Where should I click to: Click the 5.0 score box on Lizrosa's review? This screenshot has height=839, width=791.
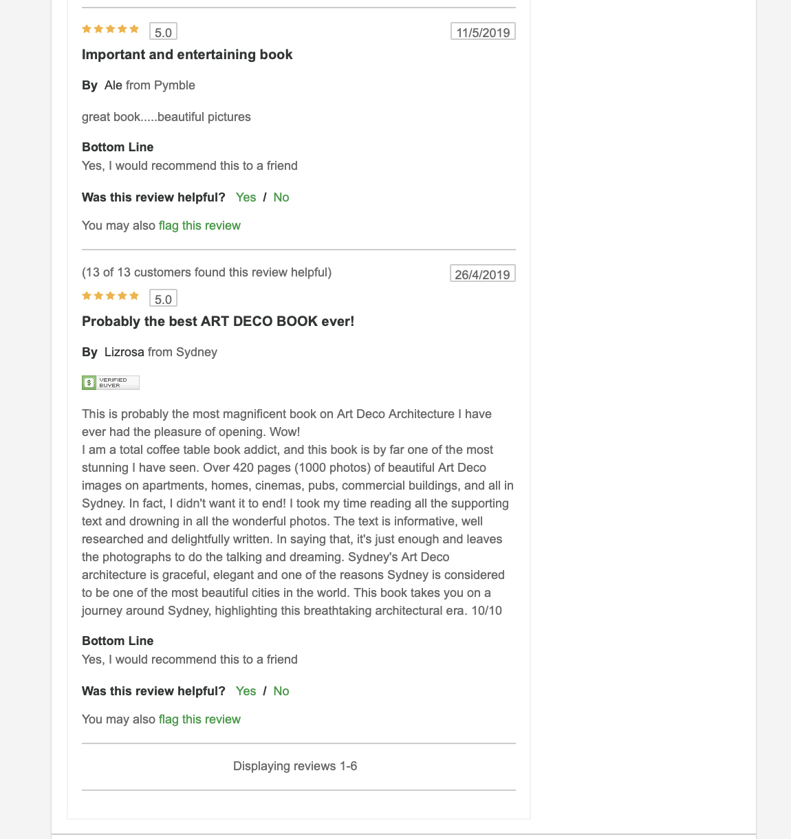click(163, 299)
